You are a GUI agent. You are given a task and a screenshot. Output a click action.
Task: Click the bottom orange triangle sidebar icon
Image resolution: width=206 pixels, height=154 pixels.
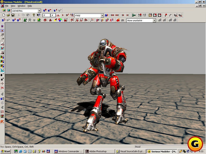2,122
